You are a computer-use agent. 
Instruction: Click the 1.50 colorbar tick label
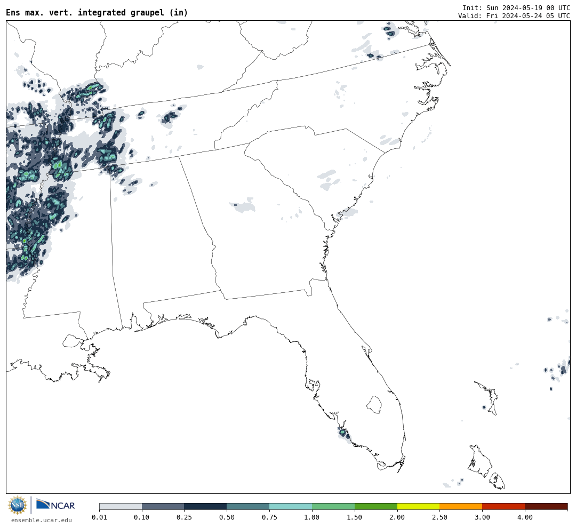355,517
